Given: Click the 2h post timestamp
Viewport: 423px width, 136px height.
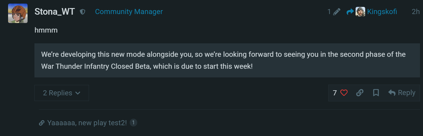Looking at the screenshot, I should (416, 12).
